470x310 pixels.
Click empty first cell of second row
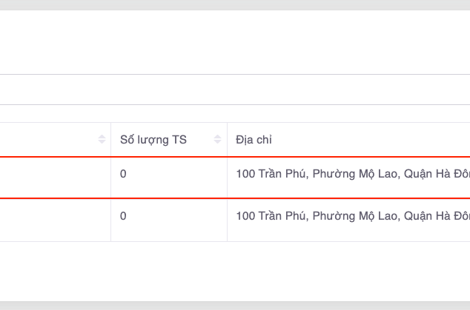tap(52, 219)
